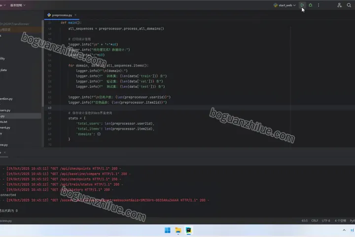
Task: Click the 63:5 caret position in the status bar
Action: click(x=305, y=221)
